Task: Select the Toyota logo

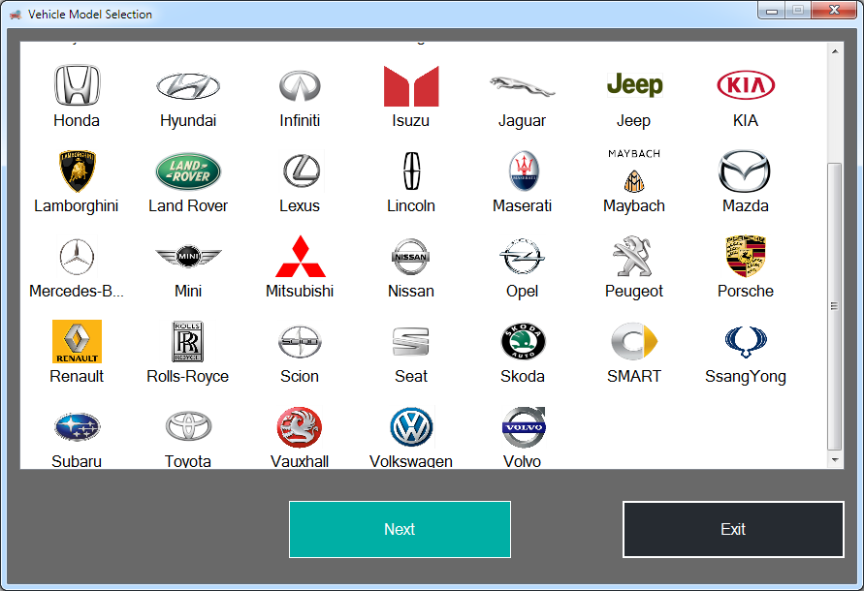Action: pyautogui.click(x=188, y=426)
